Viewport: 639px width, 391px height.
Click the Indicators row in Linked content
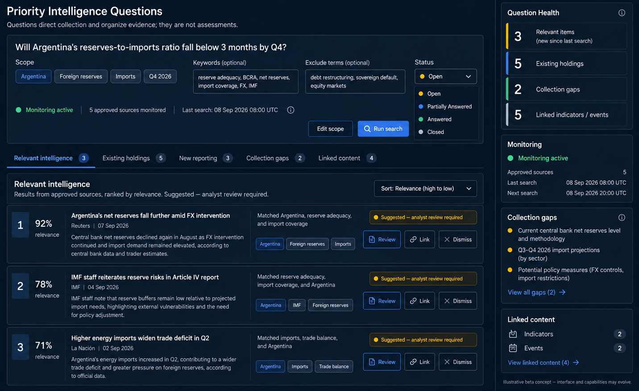click(567, 334)
